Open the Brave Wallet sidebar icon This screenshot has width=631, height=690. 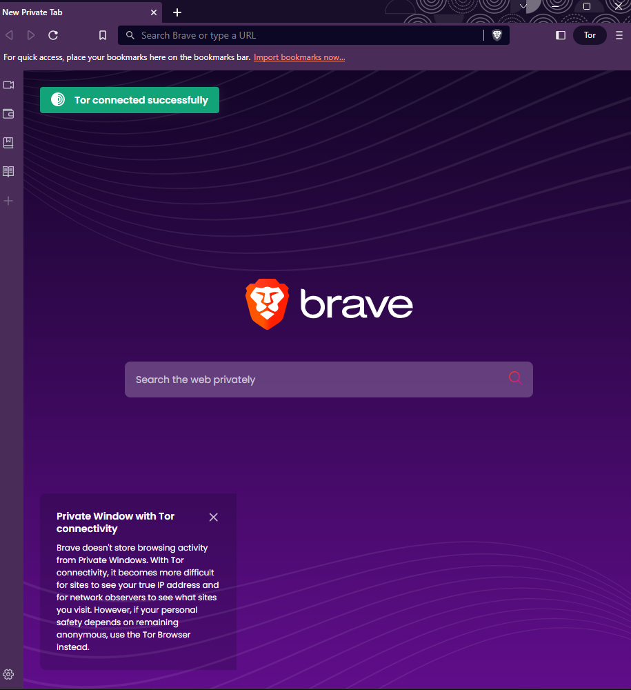click(8, 114)
